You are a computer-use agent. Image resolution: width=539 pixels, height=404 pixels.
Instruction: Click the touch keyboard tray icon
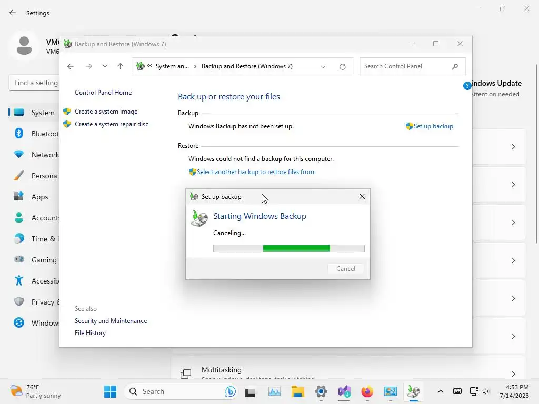[457, 391]
